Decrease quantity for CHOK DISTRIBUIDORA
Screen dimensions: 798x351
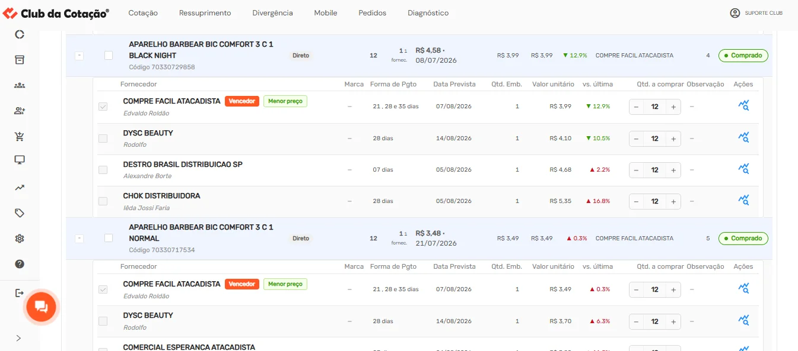(636, 201)
